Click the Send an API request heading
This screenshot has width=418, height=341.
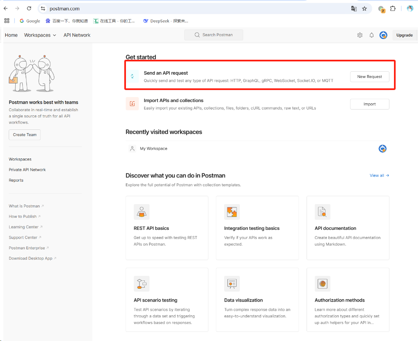(166, 73)
